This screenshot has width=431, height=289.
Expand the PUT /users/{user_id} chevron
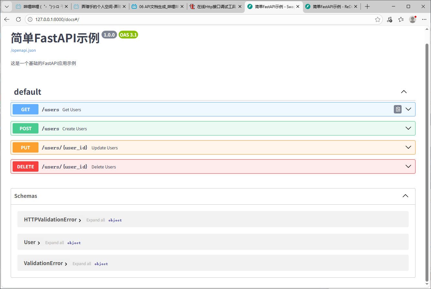[x=408, y=147]
